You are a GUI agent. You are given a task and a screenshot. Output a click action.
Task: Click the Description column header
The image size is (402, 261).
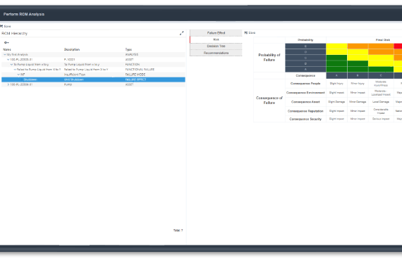click(x=72, y=49)
